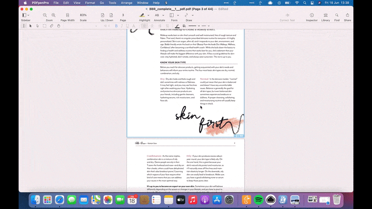Click the KNOW YOUR SKIN TYPE heading

tap(173, 62)
